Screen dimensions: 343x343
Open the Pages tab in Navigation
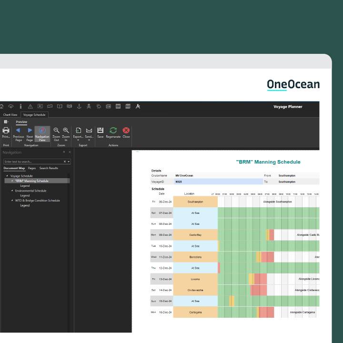tap(32, 168)
